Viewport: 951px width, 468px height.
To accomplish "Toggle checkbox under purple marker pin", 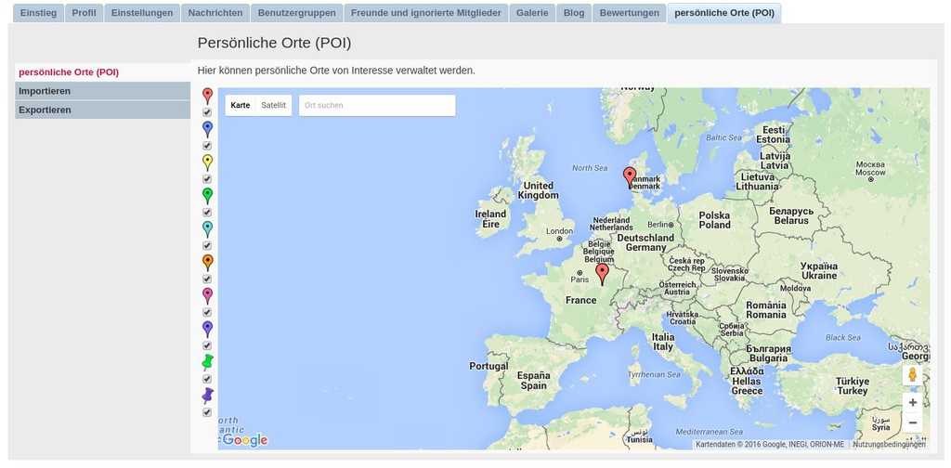I will [207, 346].
